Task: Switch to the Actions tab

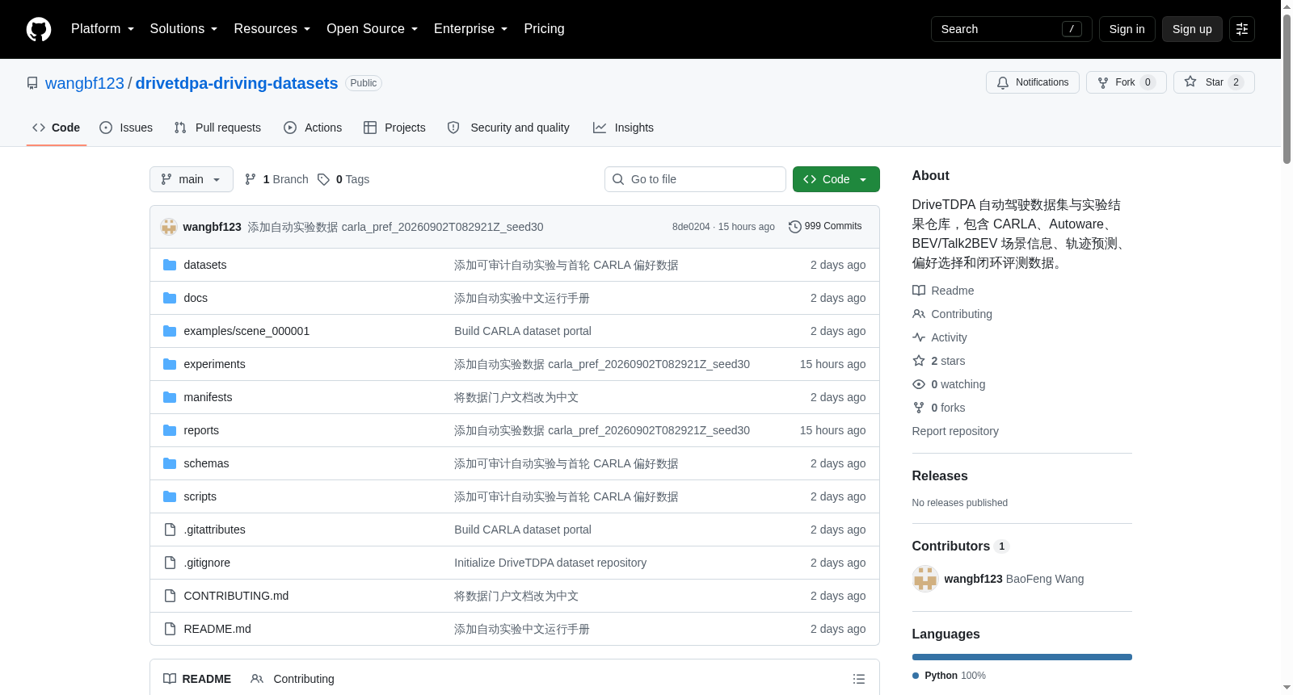Action: pyautogui.click(x=313, y=128)
